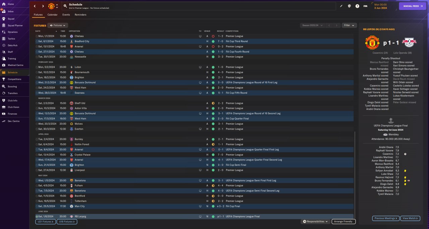Open Club Vision in the sidebar

13,107
